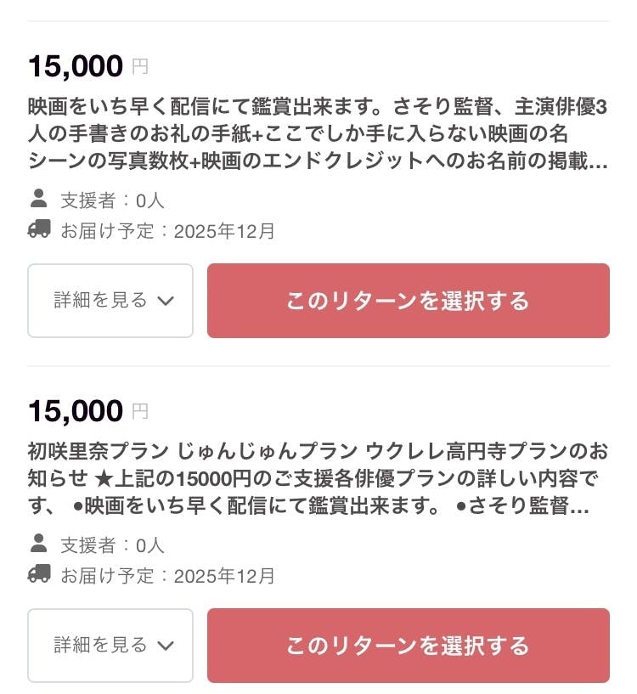The image size is (637, 694).
Task: Click the 15,000 price above 初咲里奈プラン description
Action: click(x=76, y=410)
